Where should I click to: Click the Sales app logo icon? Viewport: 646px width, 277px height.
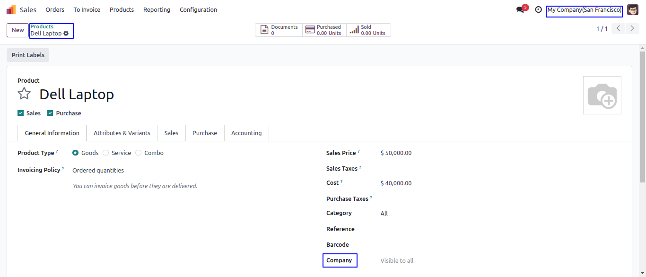[x=11, y=9]
